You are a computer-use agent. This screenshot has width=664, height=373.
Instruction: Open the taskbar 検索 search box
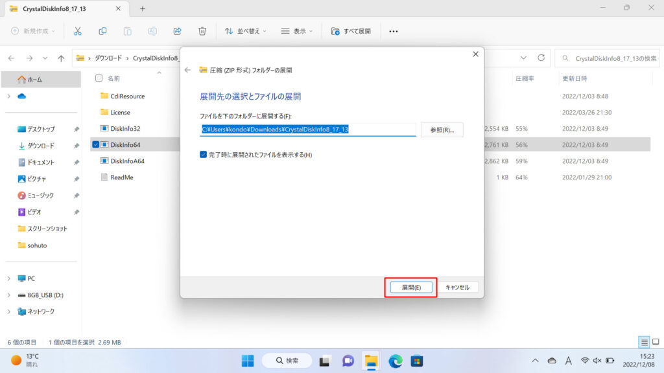click(x=287, y=361)
